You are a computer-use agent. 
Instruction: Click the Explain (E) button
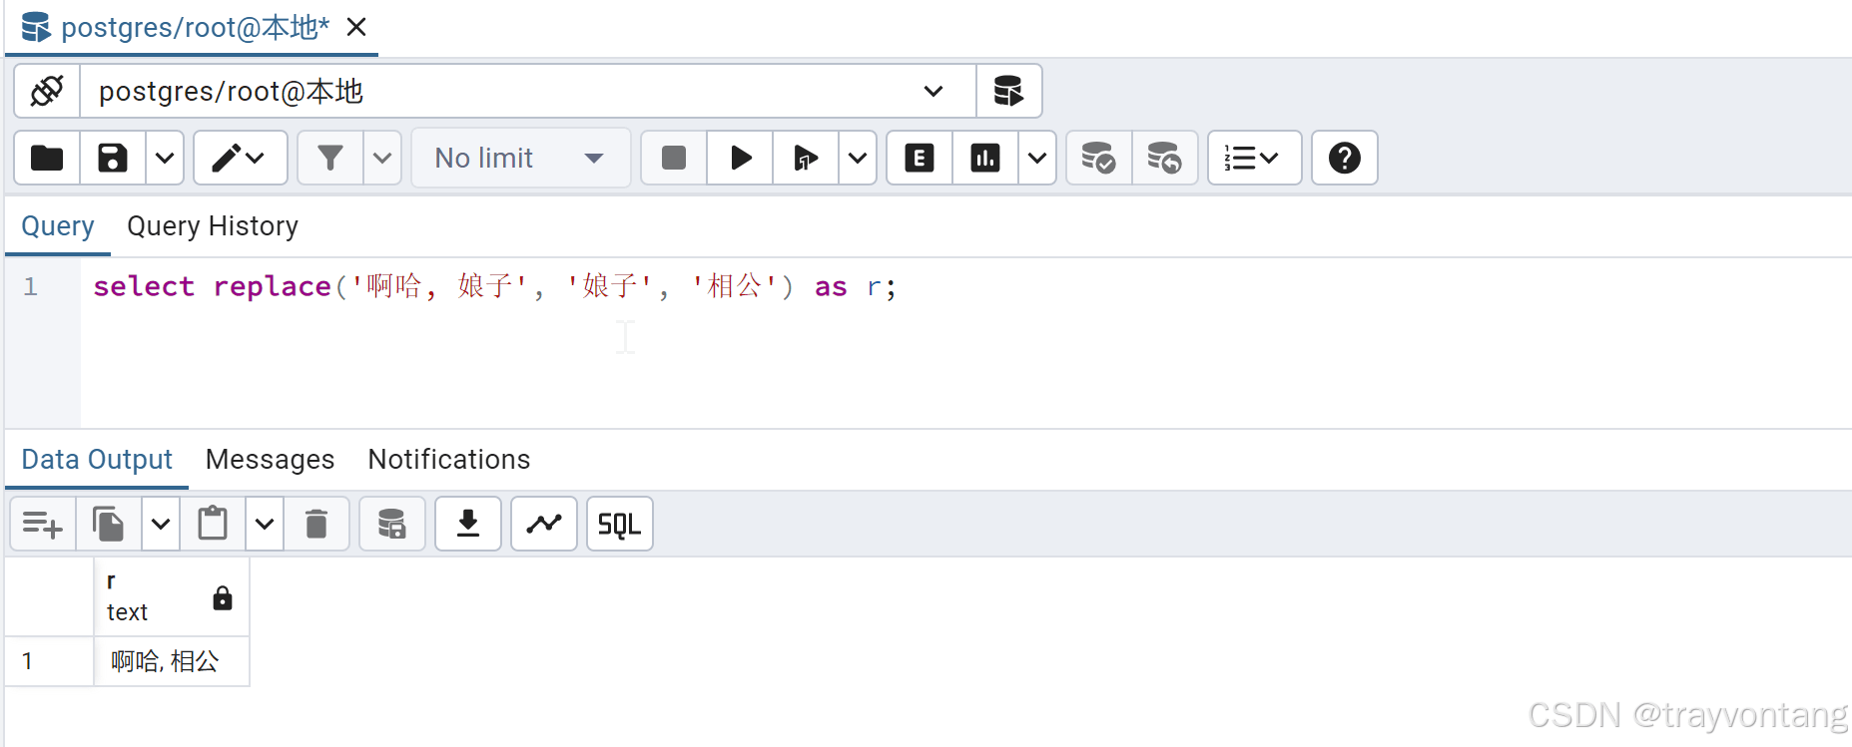click(x=920, y=158)
